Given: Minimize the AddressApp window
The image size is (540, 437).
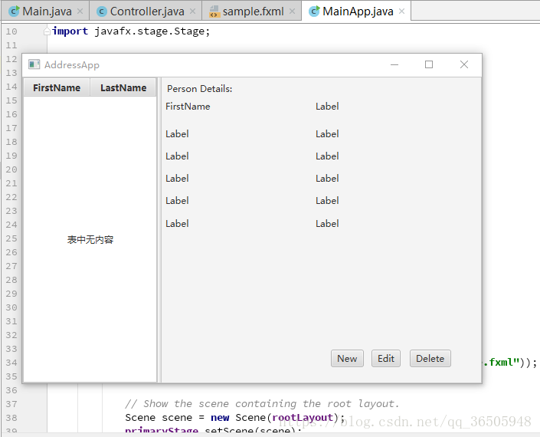Looking at the screenshot, I should 394,64.
